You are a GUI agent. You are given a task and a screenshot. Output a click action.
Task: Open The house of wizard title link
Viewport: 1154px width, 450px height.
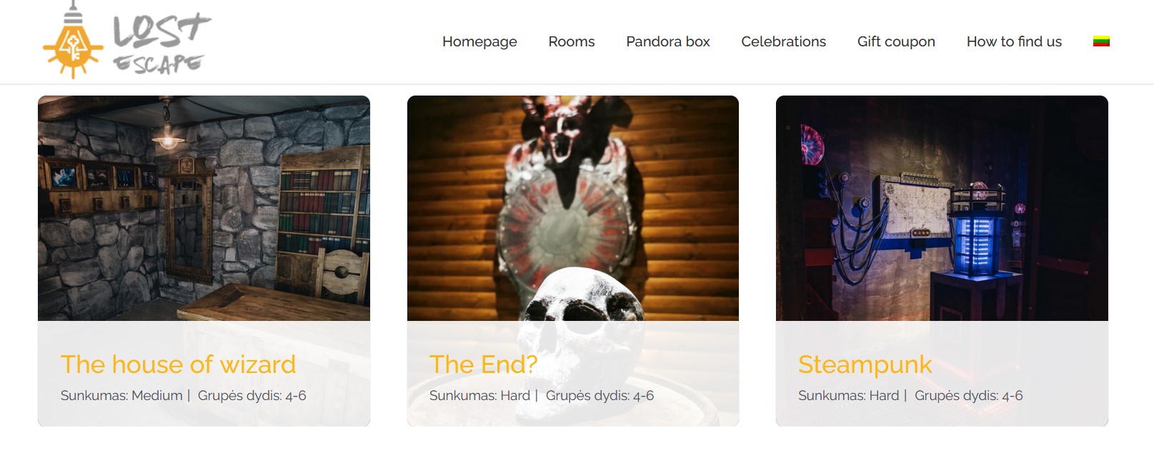coord(178,364)
